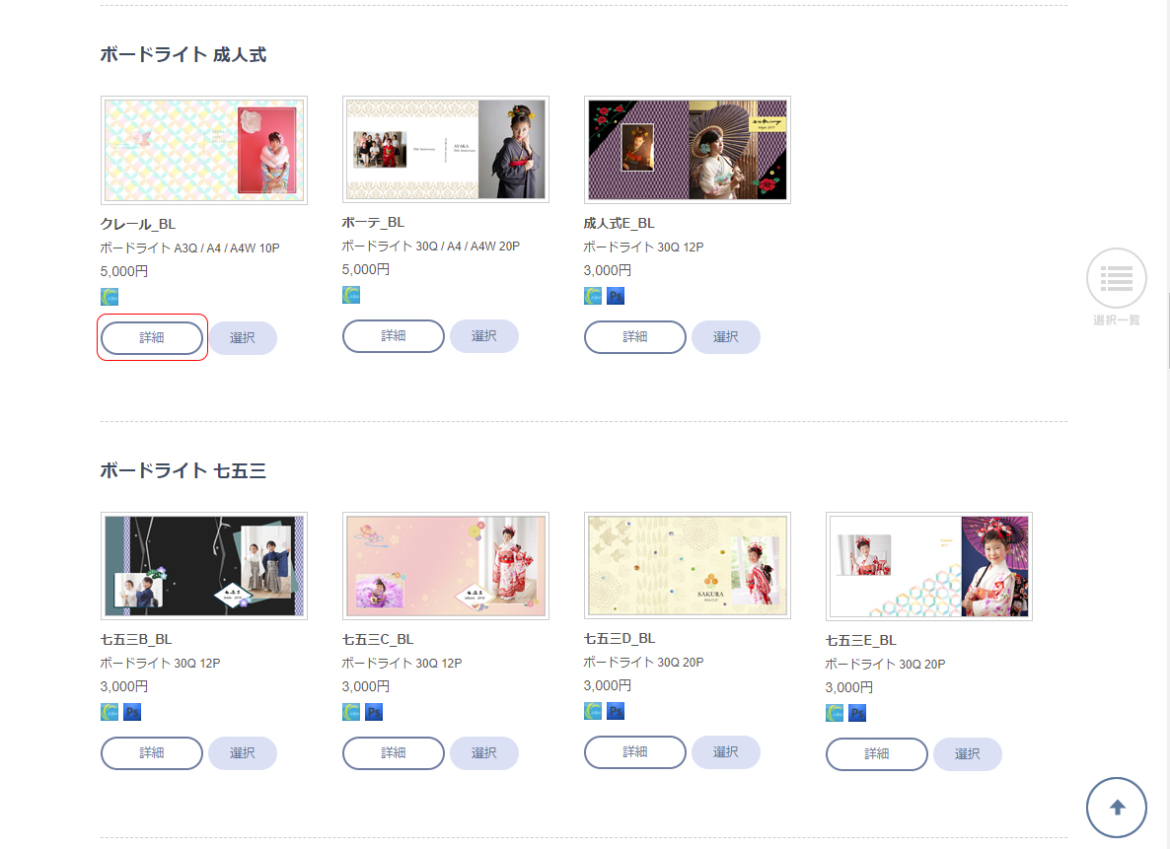Open the クレール_BL preview thumbnail
This screenshot has width=1170, height=849.
point(204,150)
